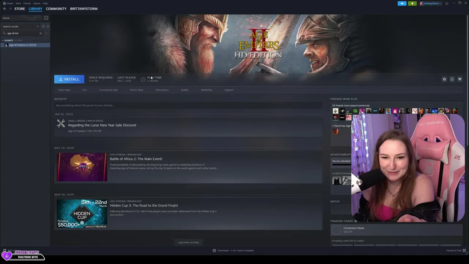Open the View menu
Screen dimensions: 469x264
pyautogui.click(x=18, y=3)
